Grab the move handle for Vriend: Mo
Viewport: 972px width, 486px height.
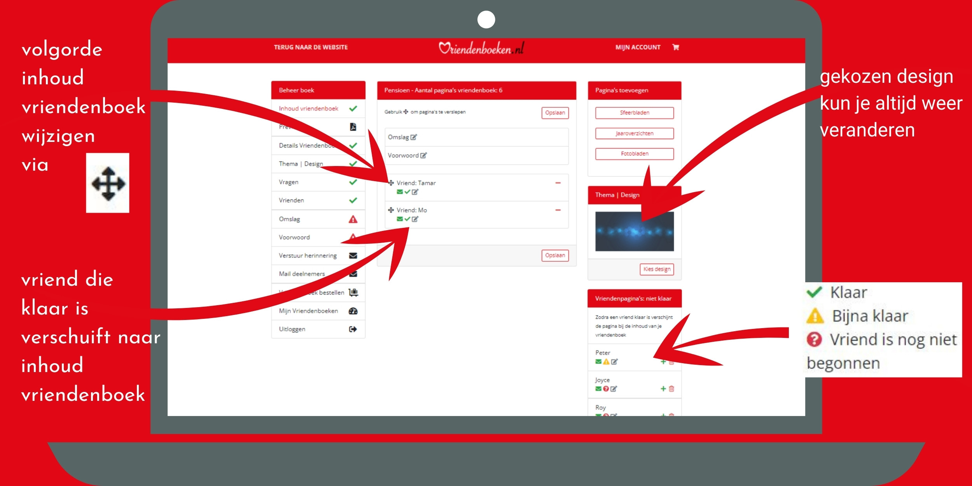(x=391, y=210)
